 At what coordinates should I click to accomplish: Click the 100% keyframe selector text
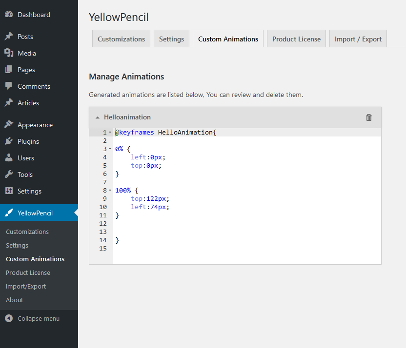(x=123, y=190)
